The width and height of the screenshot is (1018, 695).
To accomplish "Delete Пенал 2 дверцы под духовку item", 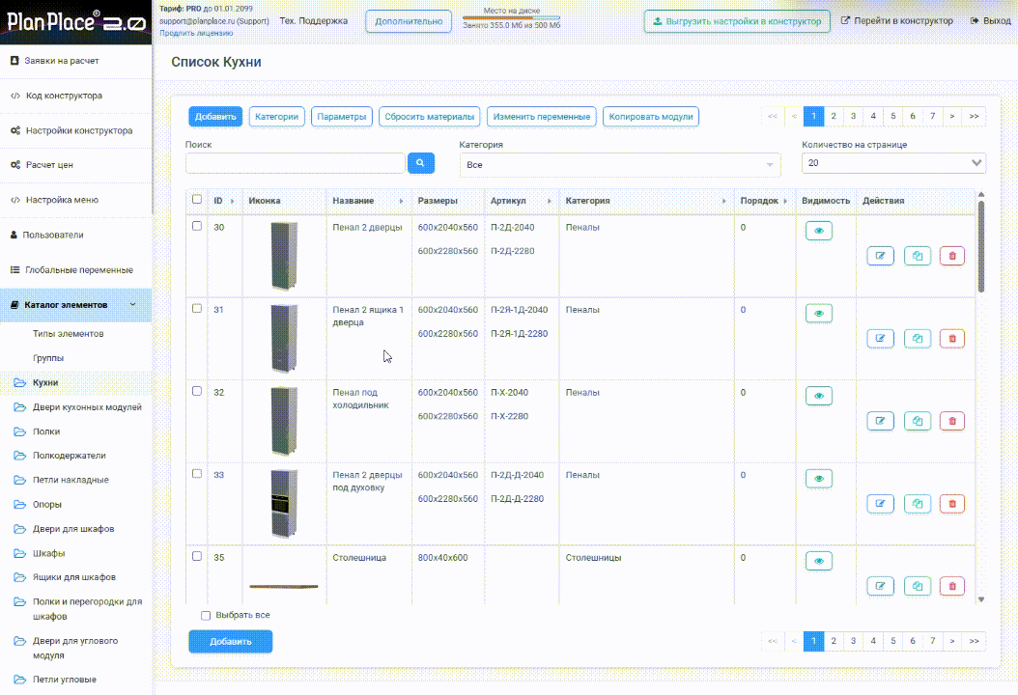I will (952, 504).
